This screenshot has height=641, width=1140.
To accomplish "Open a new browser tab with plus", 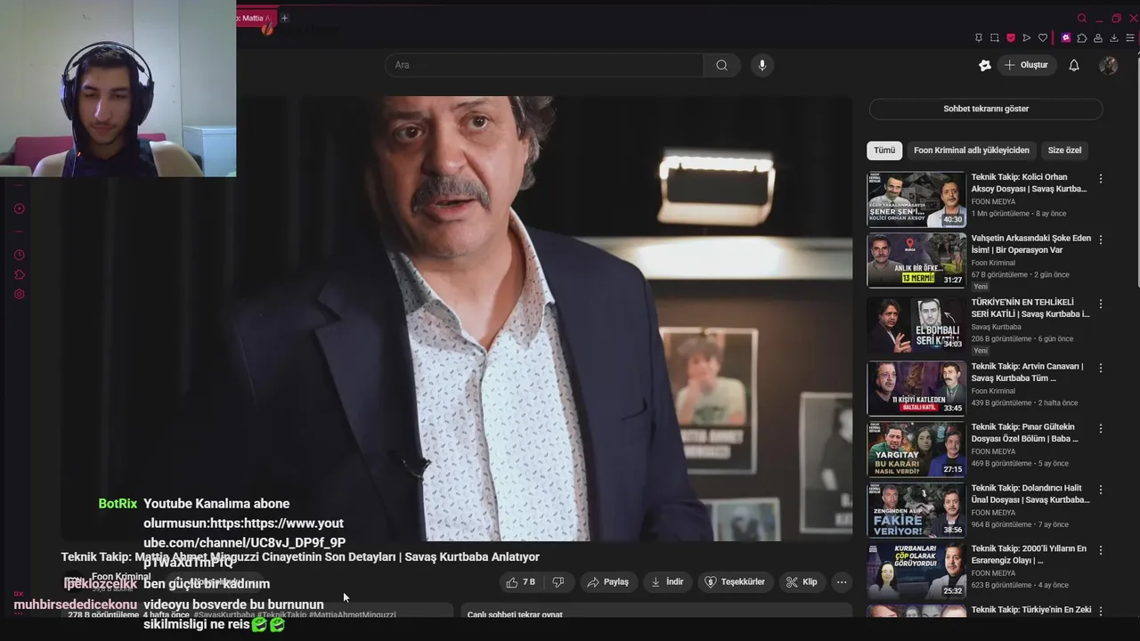I will 284,18.
